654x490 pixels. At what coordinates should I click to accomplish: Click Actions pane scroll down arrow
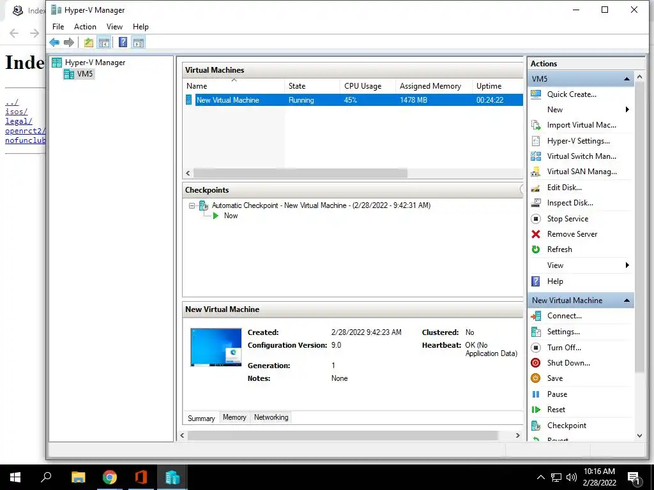pyautogui.click(x=639, y=436)
